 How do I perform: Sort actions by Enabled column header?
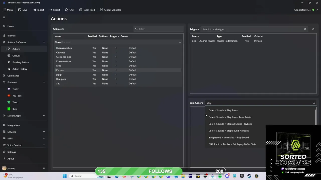click(92, 36)
